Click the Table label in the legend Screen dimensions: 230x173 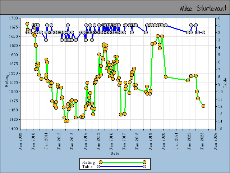[87, 167]
